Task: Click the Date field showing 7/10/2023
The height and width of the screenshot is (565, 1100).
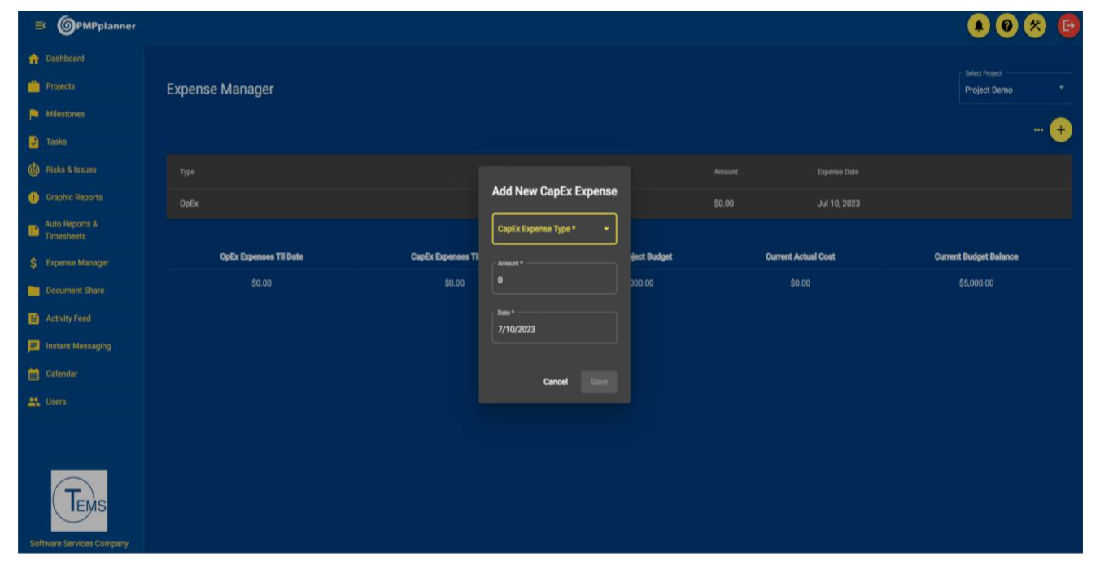Action: pos(554,330)
